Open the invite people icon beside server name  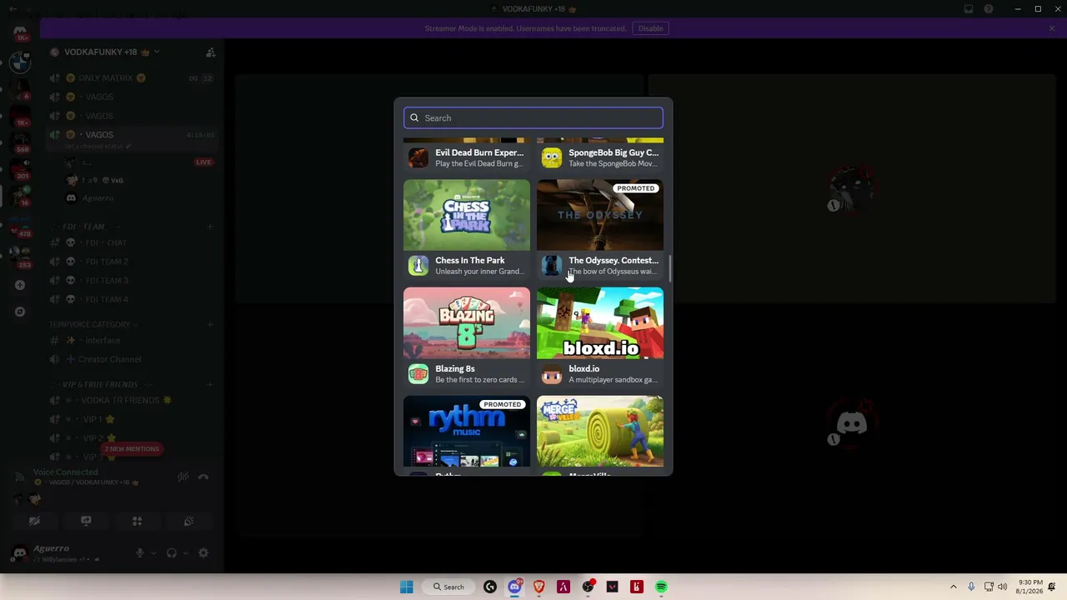pos(210,52)
